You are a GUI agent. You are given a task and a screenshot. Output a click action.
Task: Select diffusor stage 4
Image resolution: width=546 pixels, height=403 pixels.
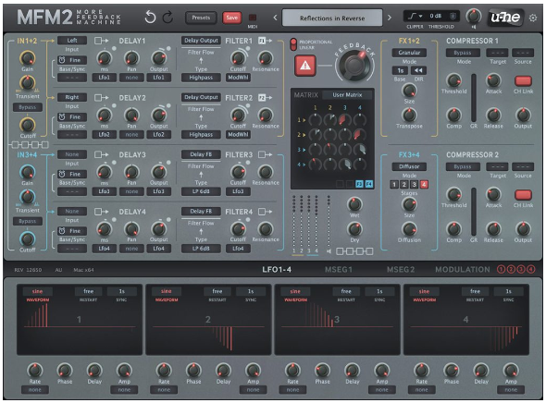(x=424, y=184)
